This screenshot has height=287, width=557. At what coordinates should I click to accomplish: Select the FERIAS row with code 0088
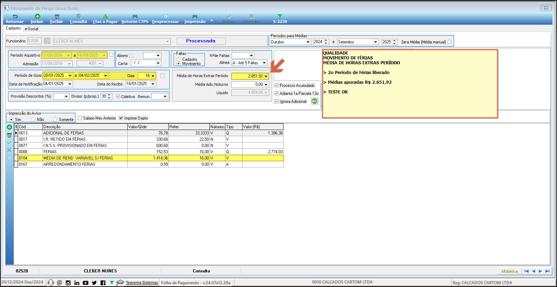click(x=149, y=152)
